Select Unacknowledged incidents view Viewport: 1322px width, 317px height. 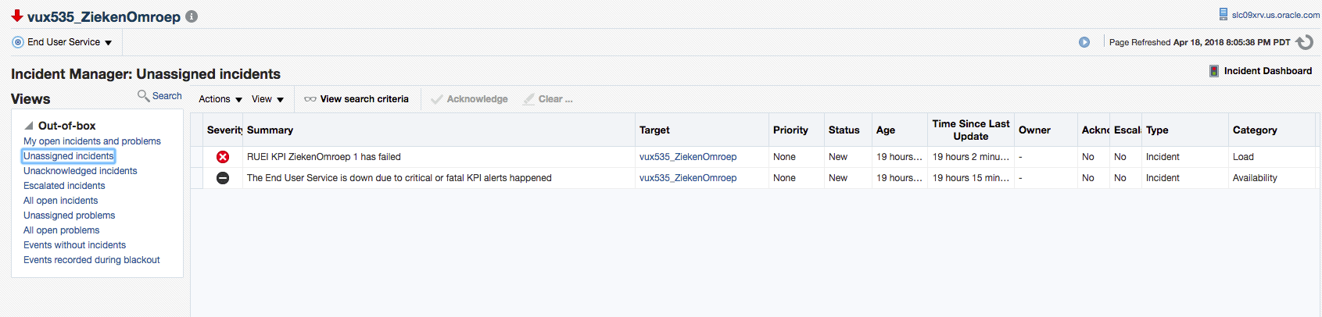tap(80, 171)
